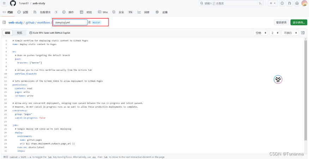Image resolution: width=309 pixels, height=159 pixels.
Task: Open the pull requests icon in header
Action: pyautogui.click(x=290, y=3)
